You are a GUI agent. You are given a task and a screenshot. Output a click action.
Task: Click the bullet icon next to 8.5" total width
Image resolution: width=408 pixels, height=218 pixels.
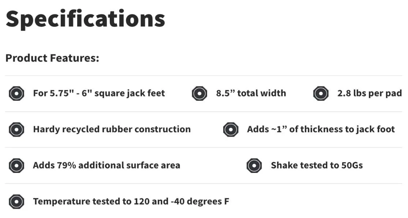coord(199,93)
